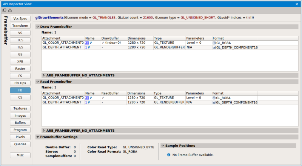Screen dimensions: 302x166
Task: Click Color Read Format value GL_RGBA
Action: click(130, 152)
